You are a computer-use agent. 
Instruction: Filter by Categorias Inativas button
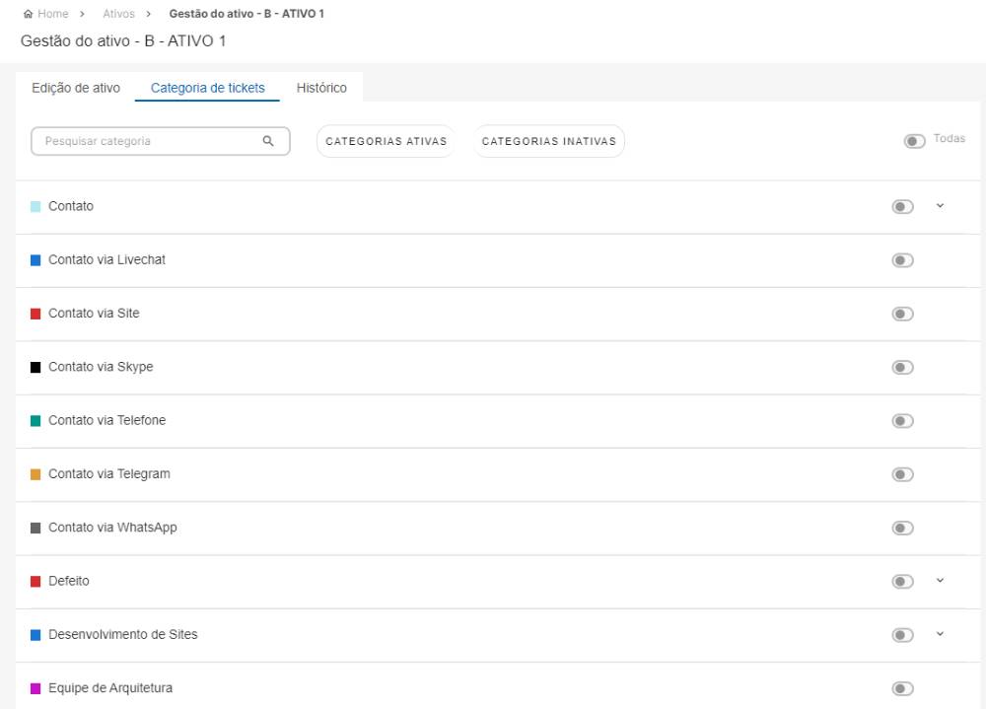coord(548,141)
